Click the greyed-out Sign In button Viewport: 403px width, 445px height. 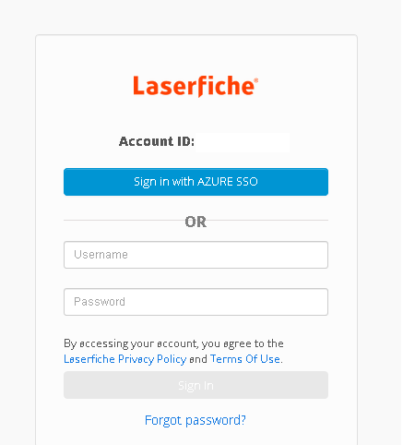click(196, 385)
